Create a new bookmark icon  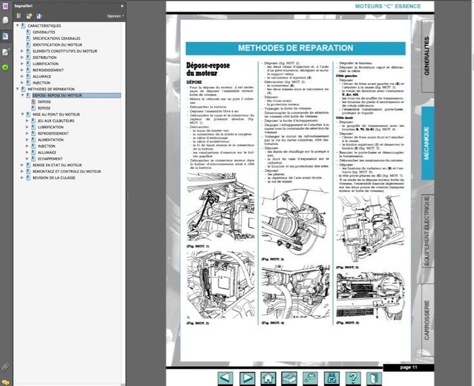click(x=29, y=15)
